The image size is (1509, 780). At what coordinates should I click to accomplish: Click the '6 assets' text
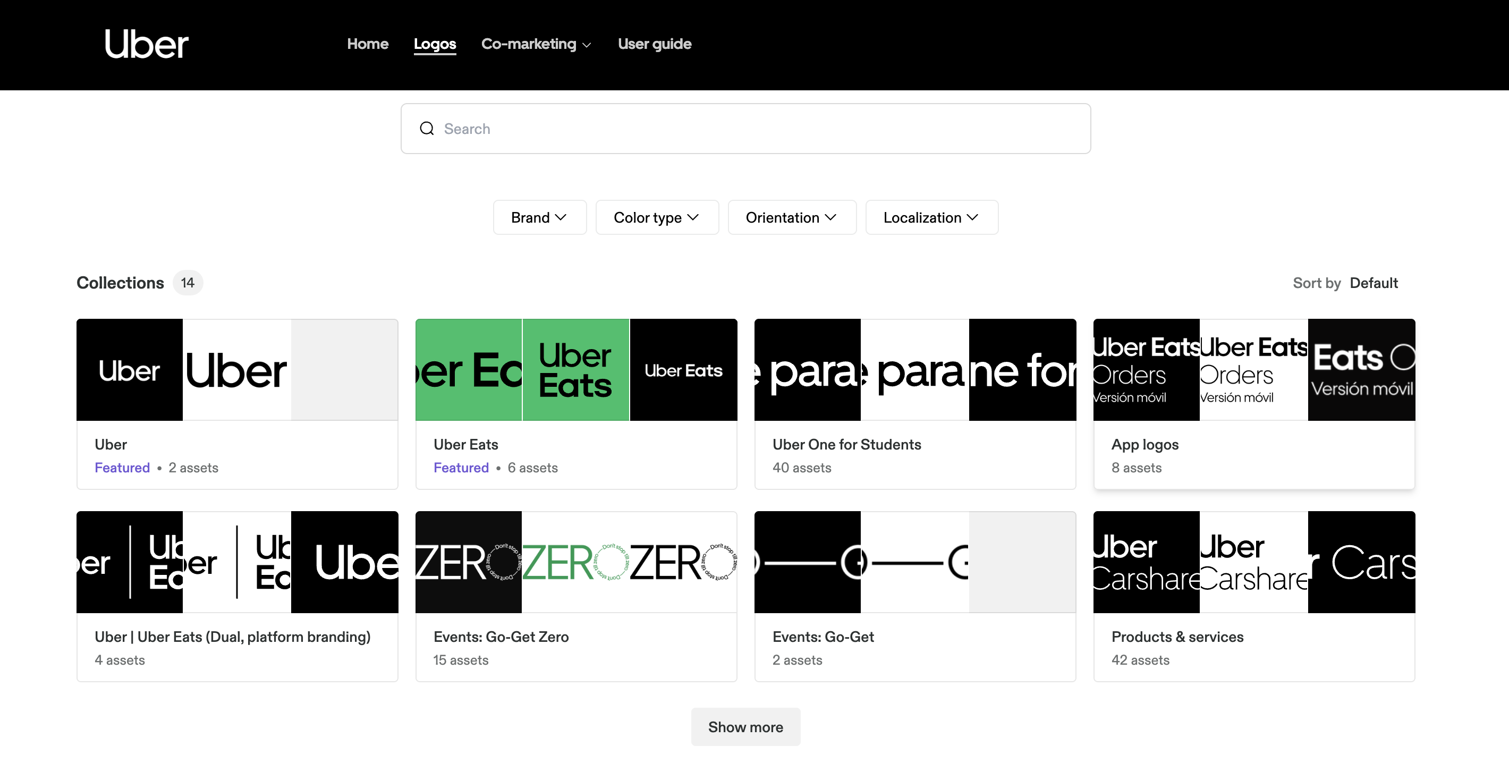(x=532, y=467)
